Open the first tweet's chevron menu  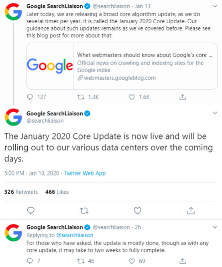coord(215,6)
